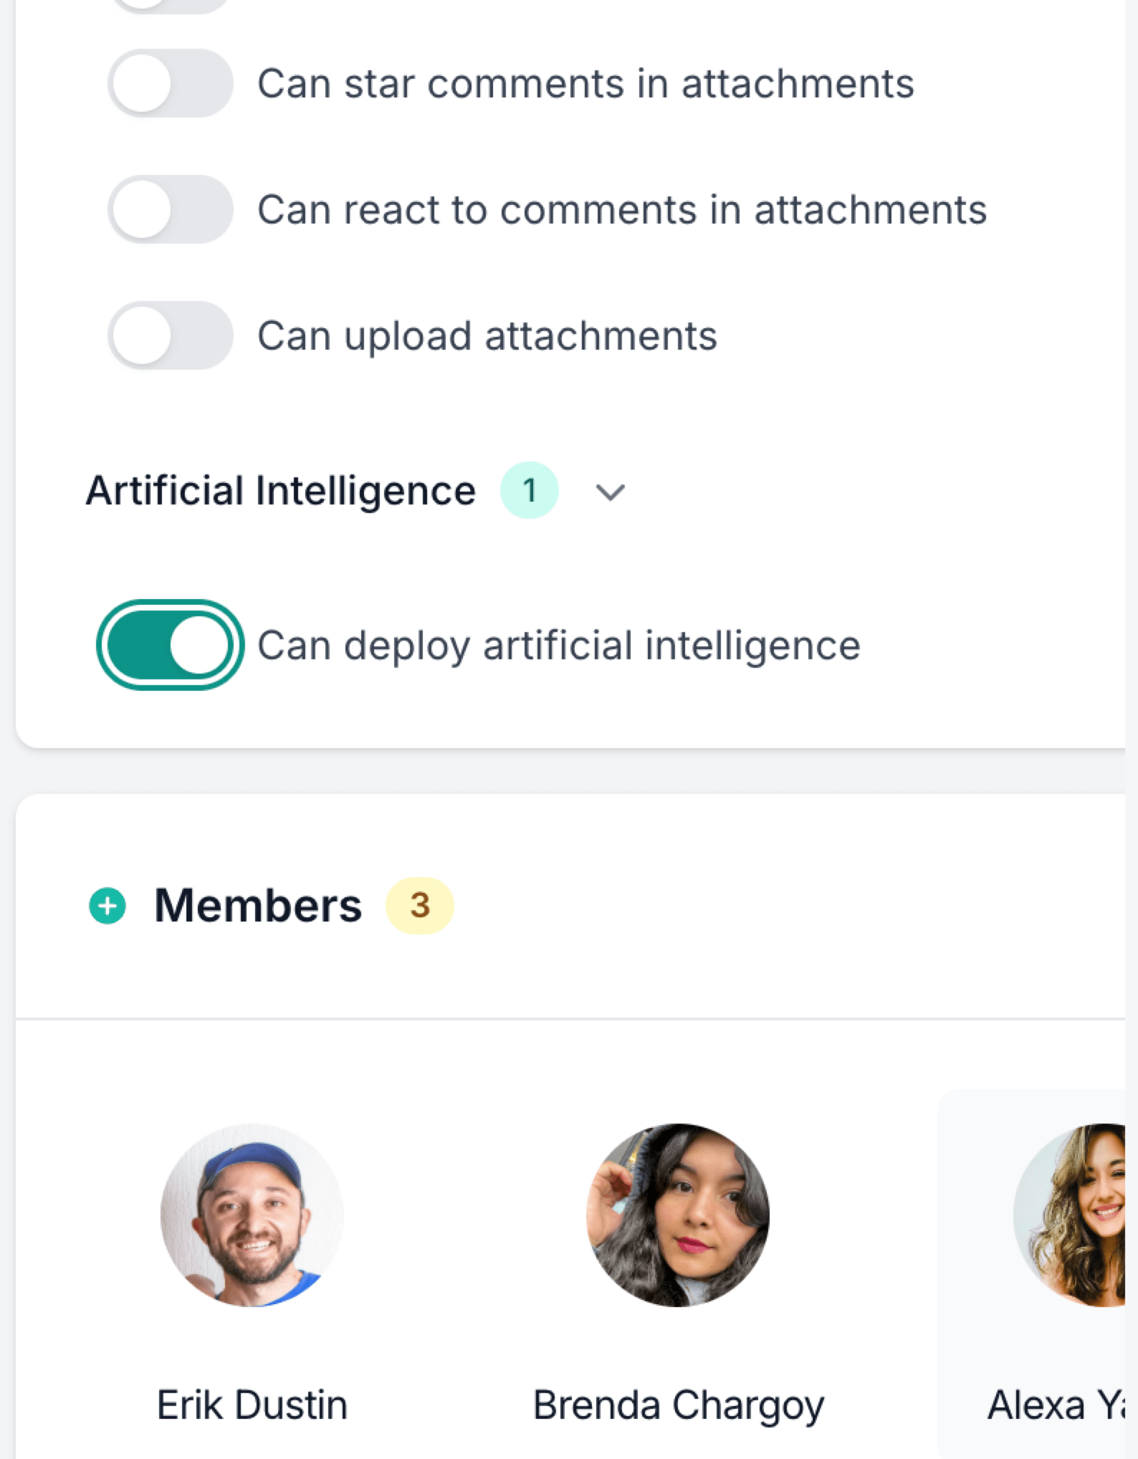
Task: Click the "Can star comments in attachments" label
Action: pos(585,83)
